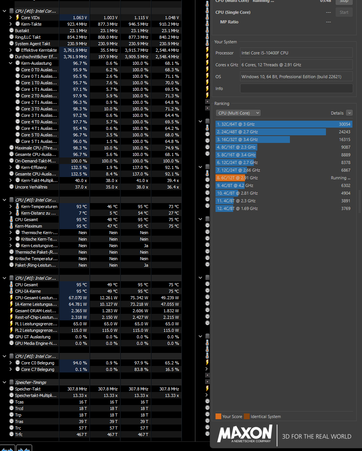Expand the Core C0 Belegung row
362x451 pixels.
[x=11, y=363]
